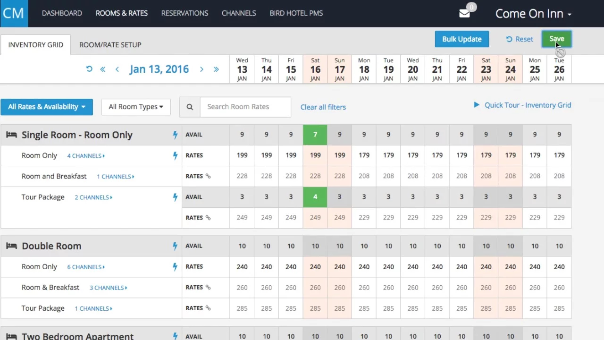Open the messages envelope icon in the top bar
The width and height of the screenshot is (604, 340).
(463, 13)
